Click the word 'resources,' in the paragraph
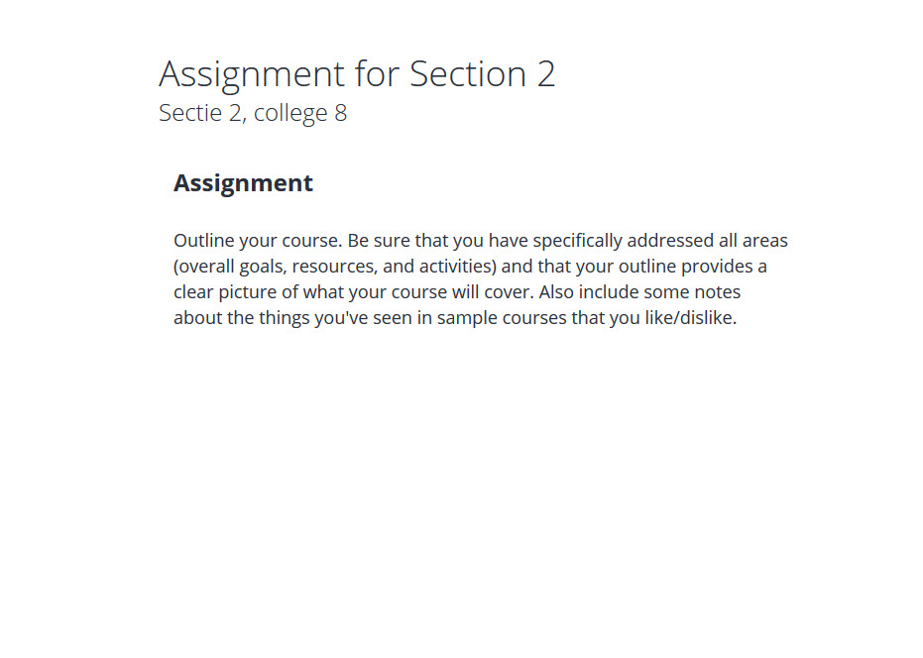Screen dimensions: 923x658 (x=334, y=267)
